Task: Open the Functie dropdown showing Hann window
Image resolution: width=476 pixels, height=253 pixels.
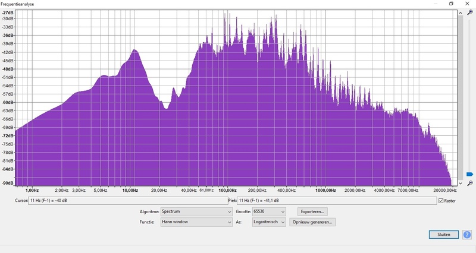Action: 196,222
